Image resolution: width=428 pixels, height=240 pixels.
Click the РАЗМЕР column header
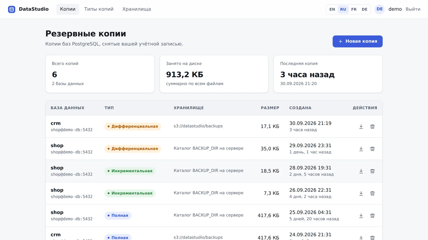tap(270, 108)
